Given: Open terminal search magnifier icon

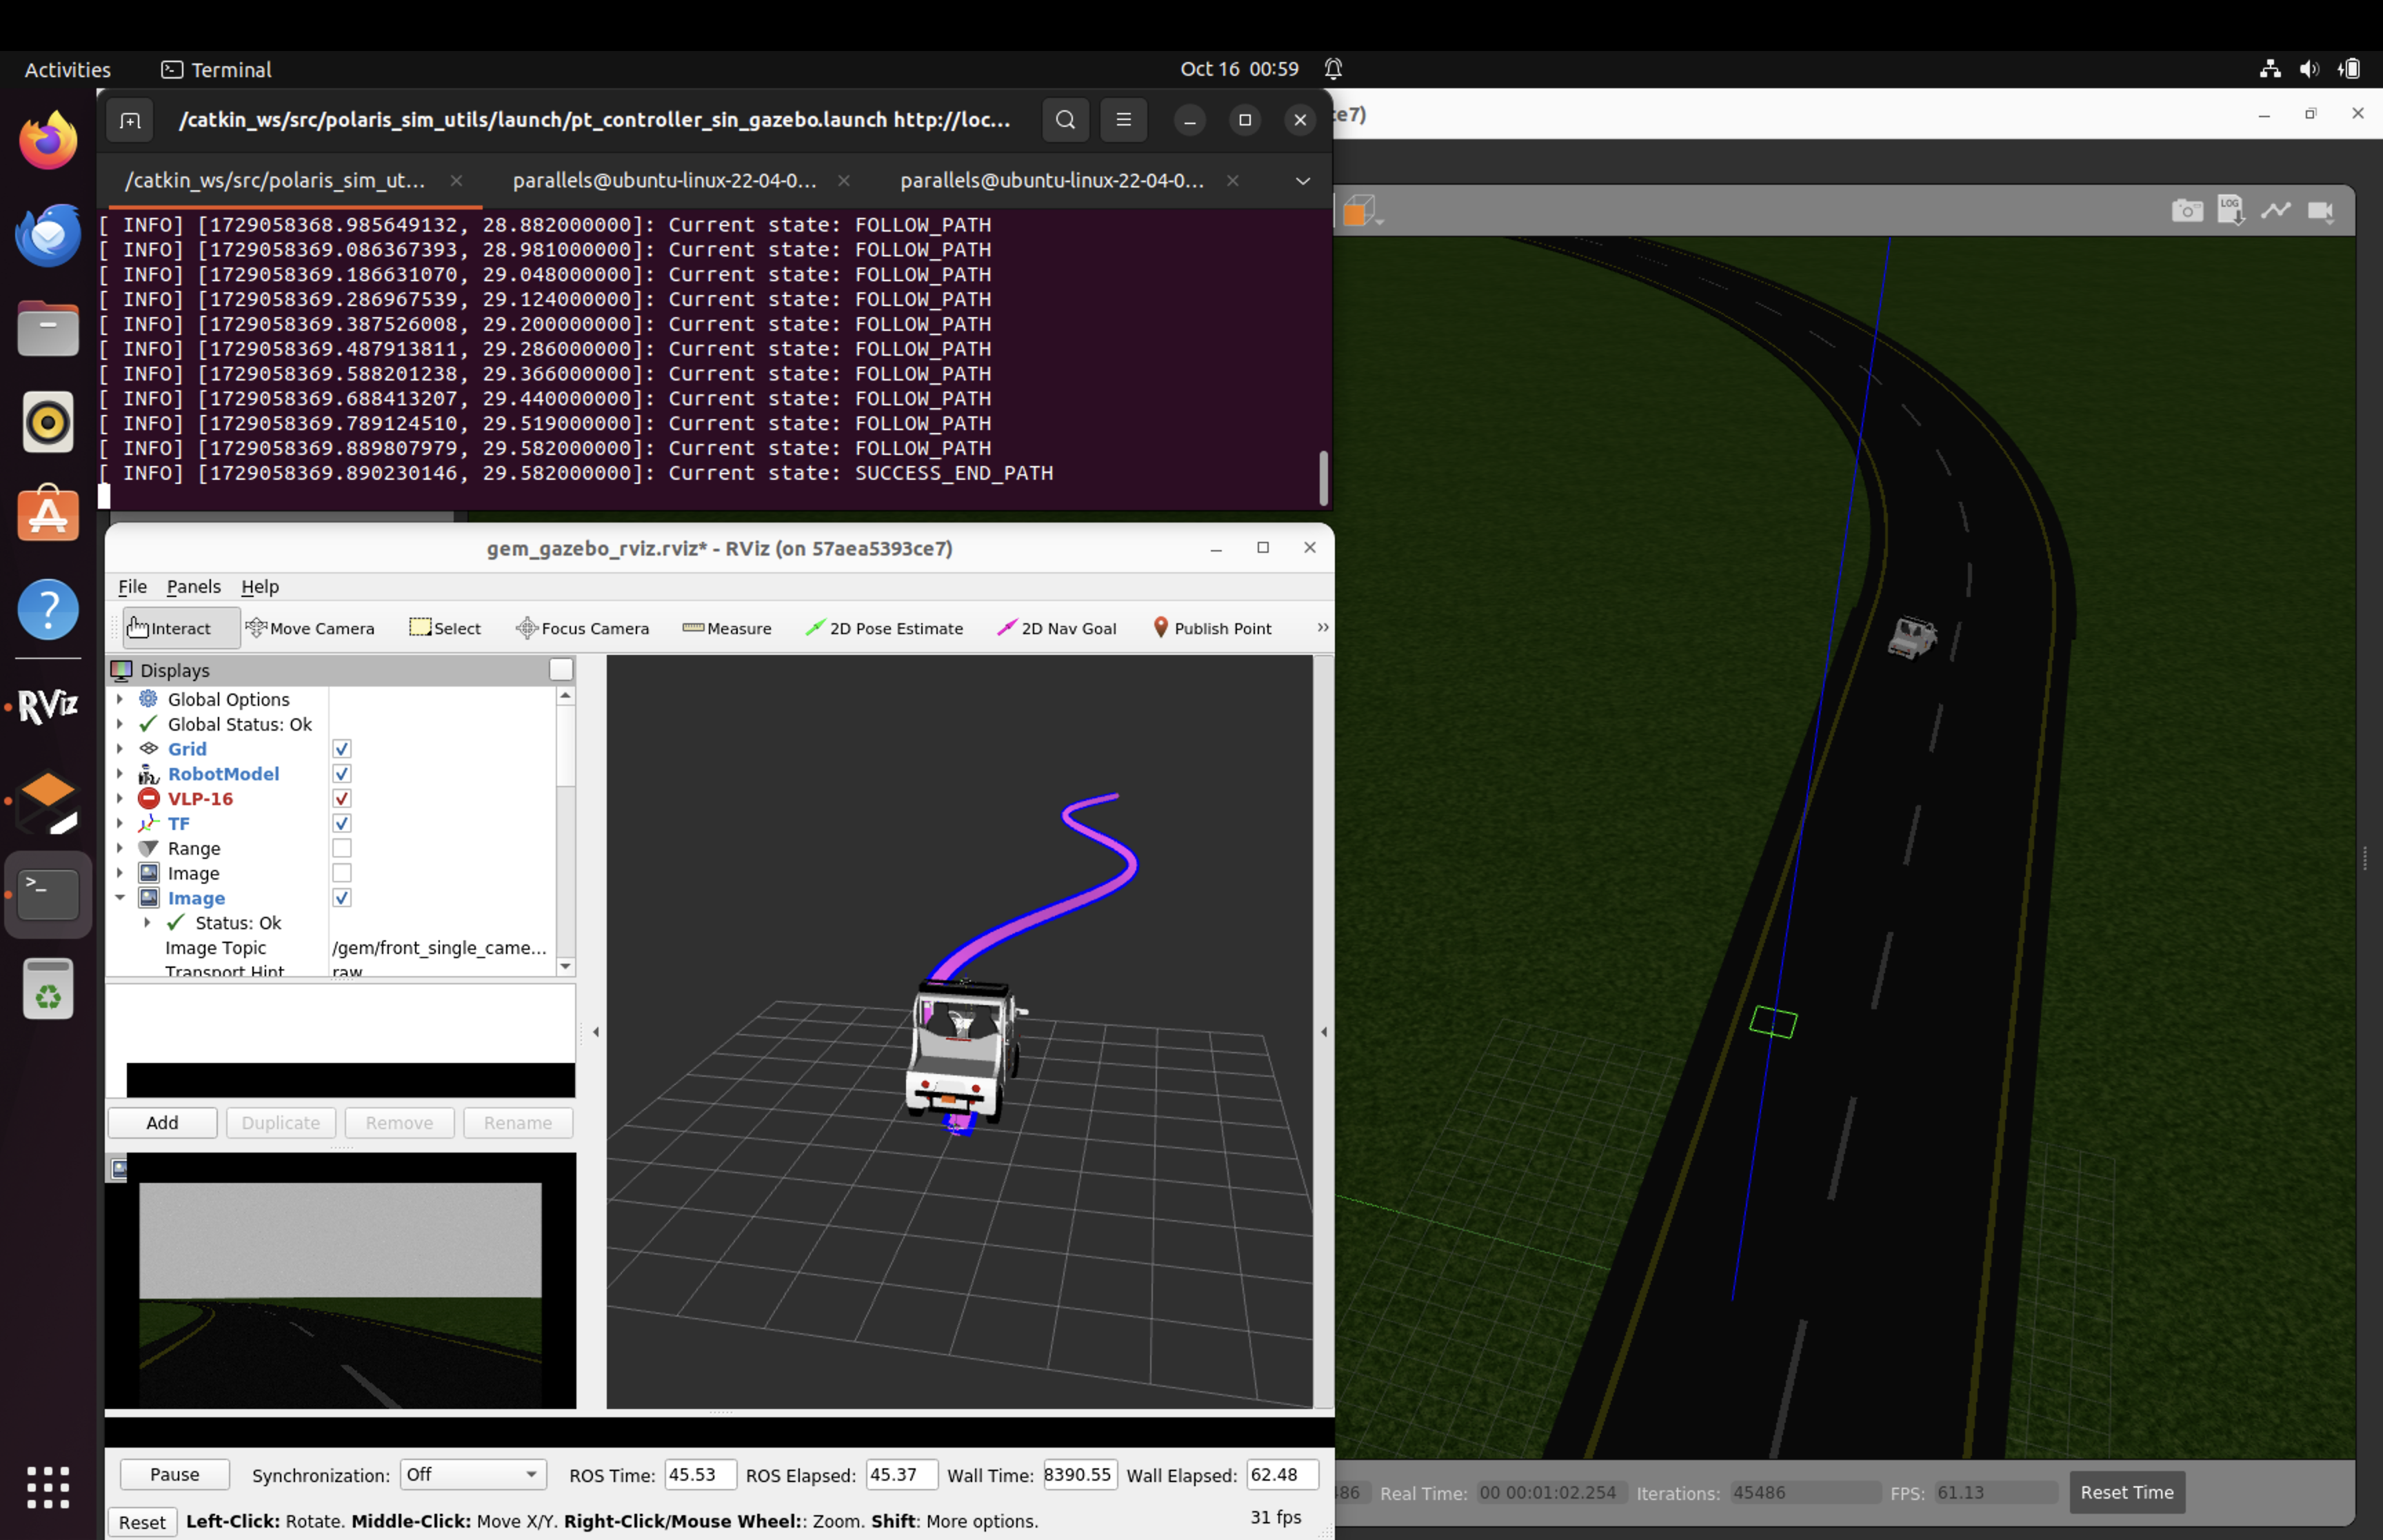Looking at the screenshot, I should point(1065,120).
